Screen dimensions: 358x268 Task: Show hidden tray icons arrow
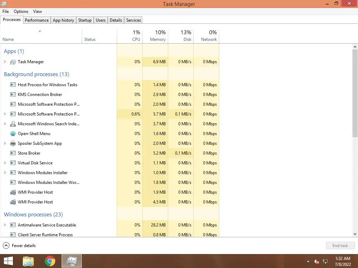[x=308, y=261]
